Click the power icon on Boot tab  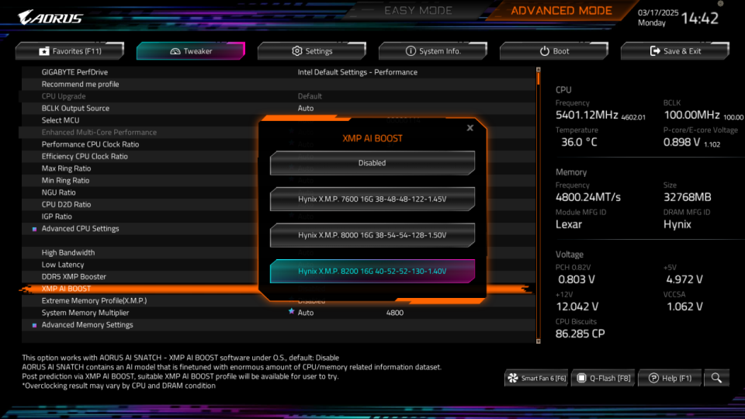pyautogui.click(x=545, y=51)
